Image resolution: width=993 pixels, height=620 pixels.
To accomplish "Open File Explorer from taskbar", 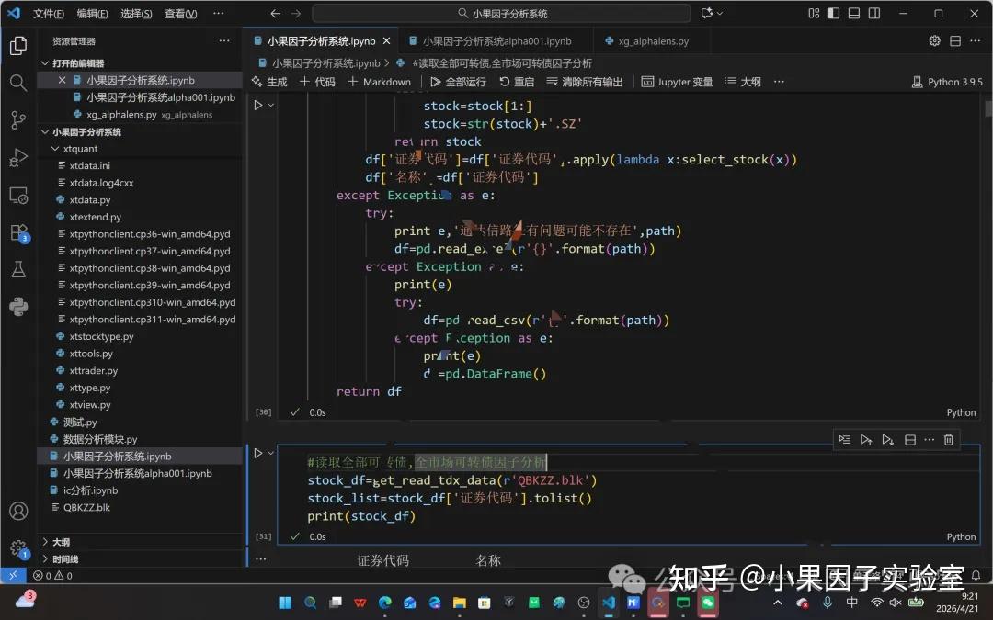I will pyautogui.click(x=459, y=603).
